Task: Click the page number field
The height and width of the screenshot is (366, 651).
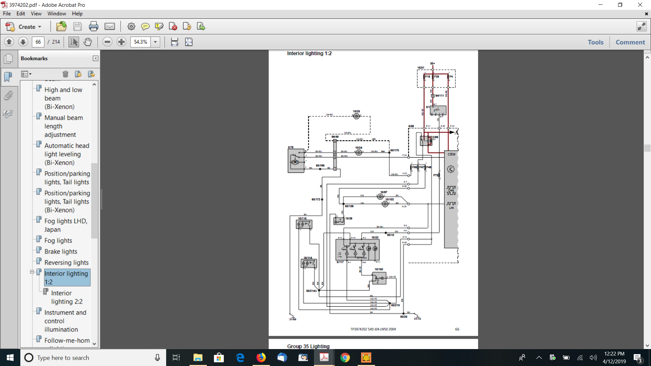Action: point(38,42)
